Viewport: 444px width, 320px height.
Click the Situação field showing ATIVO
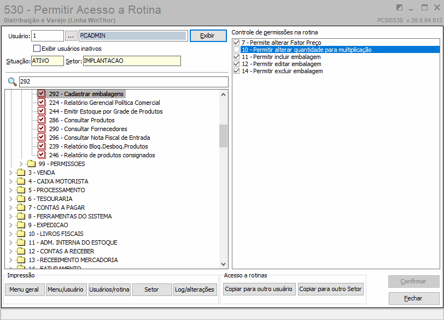(47, 61)
